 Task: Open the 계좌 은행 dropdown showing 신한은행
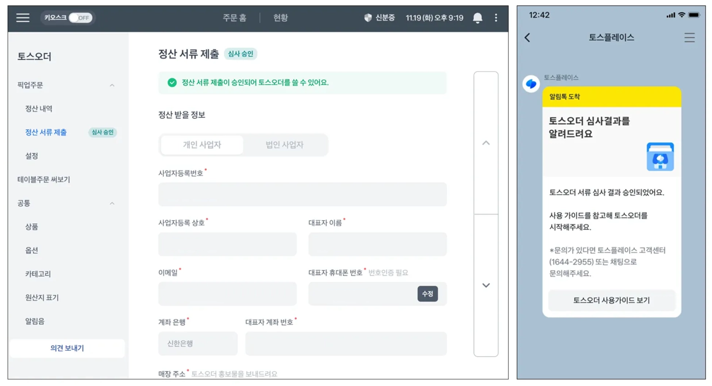(x=198, y=343)
